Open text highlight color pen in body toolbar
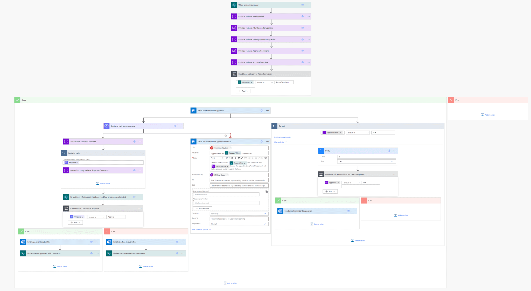531x291 pixels. click(242, 158)
